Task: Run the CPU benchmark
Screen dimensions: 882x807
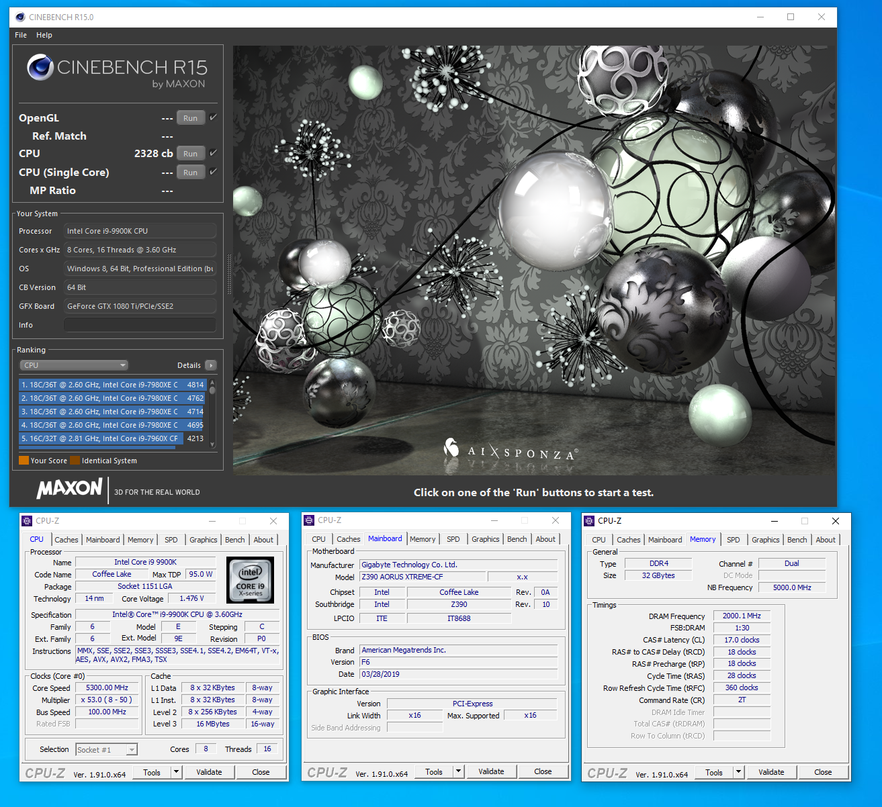Action: tap(191, 154)
